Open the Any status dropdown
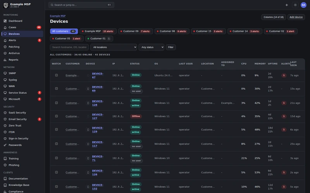The height and width of the screenshot is (193, 310). [x=152, y=47]
